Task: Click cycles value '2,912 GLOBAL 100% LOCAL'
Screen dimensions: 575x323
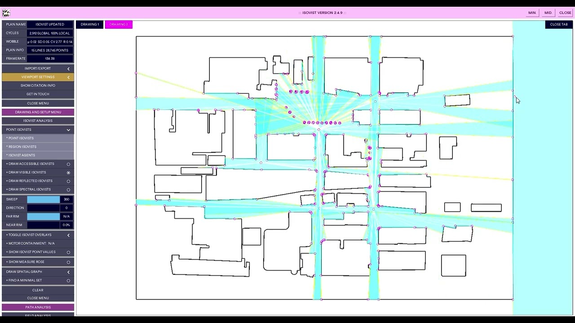Action: point(50,33)
